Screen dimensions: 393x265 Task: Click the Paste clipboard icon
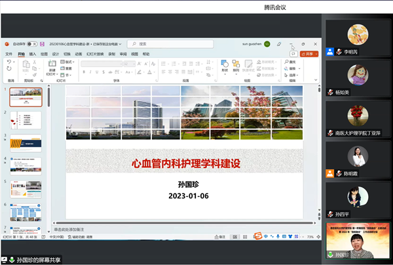click(26, 66)
